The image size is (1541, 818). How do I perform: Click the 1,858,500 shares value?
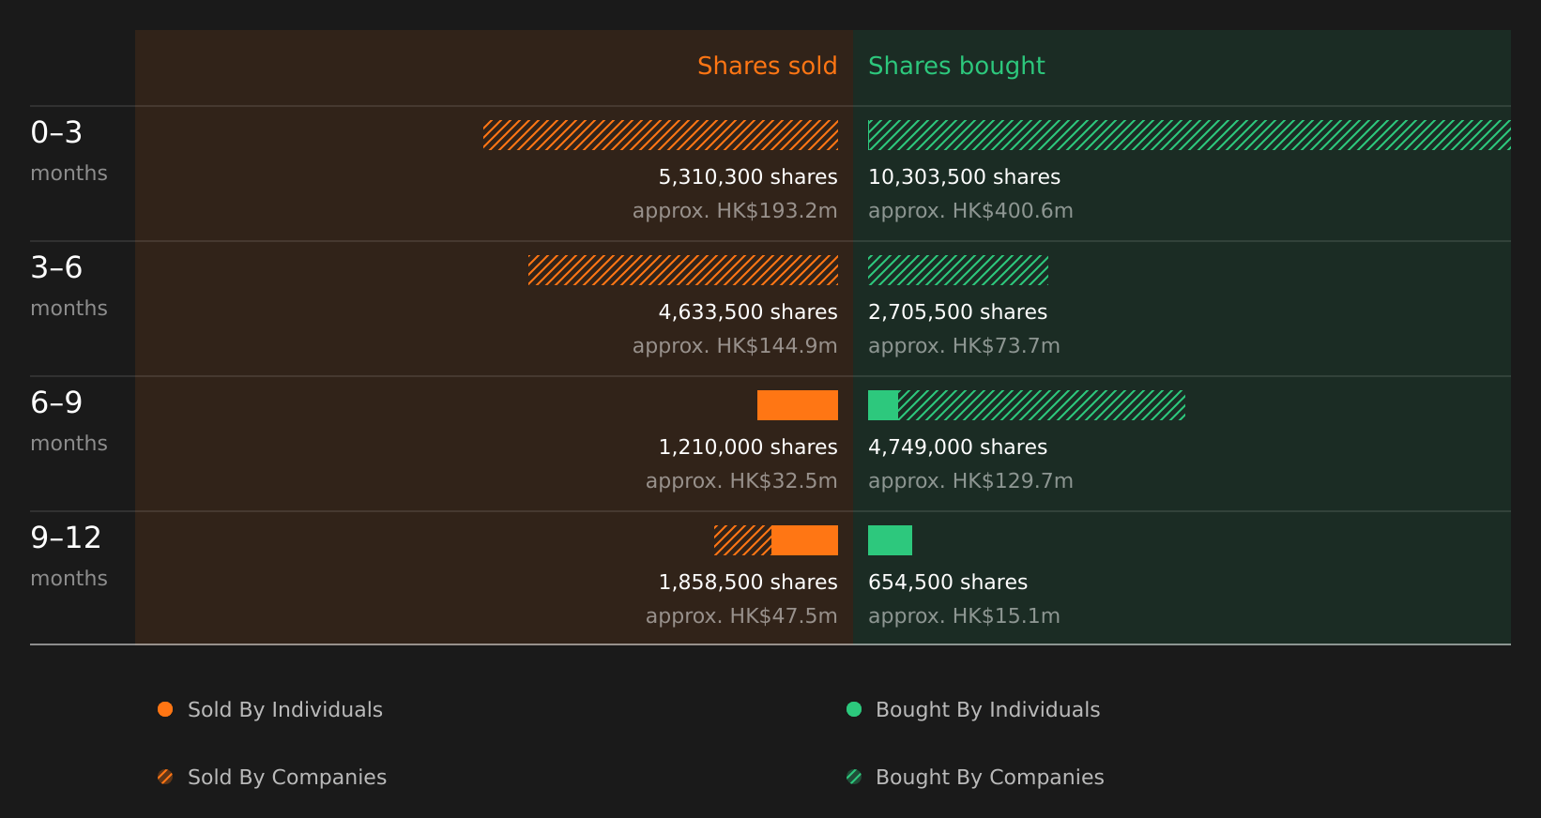pyautogui.click(x=748, y=583)
